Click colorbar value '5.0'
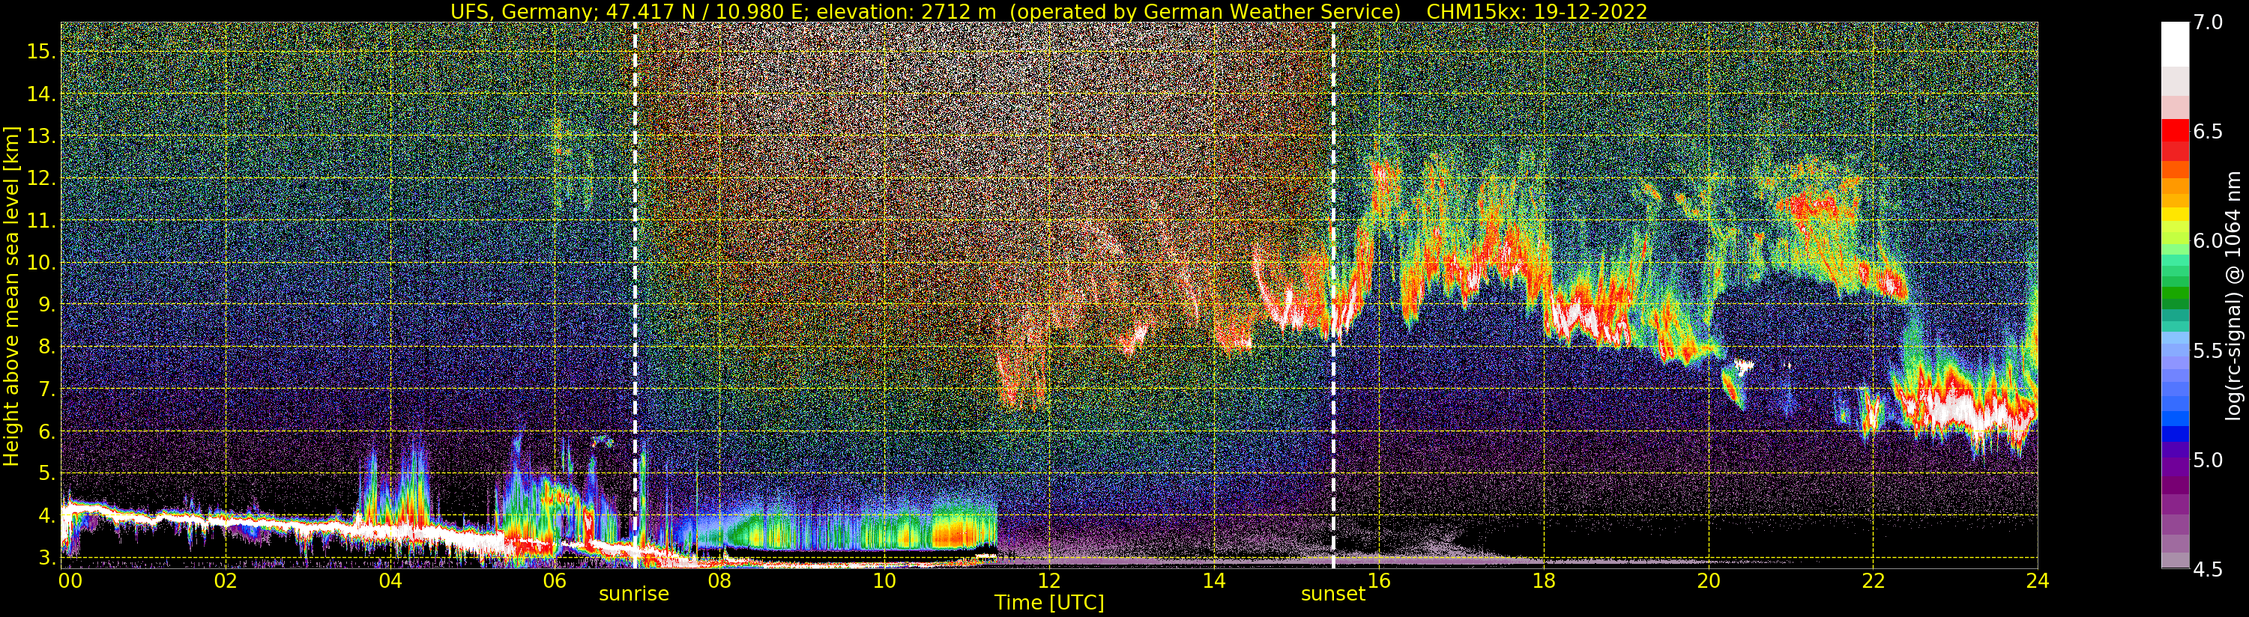The height and width of the screenshot is (617, 2249). [x=2208, y=460]
